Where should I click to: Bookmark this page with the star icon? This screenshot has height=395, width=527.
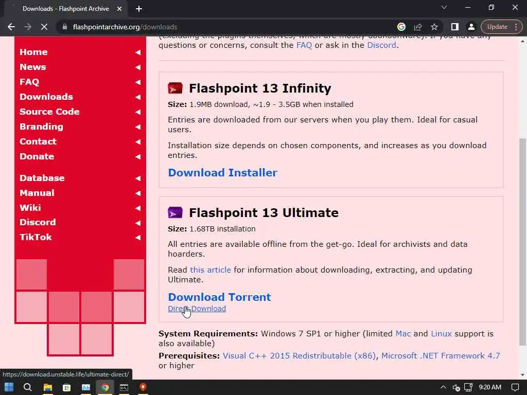pos(434,27)
